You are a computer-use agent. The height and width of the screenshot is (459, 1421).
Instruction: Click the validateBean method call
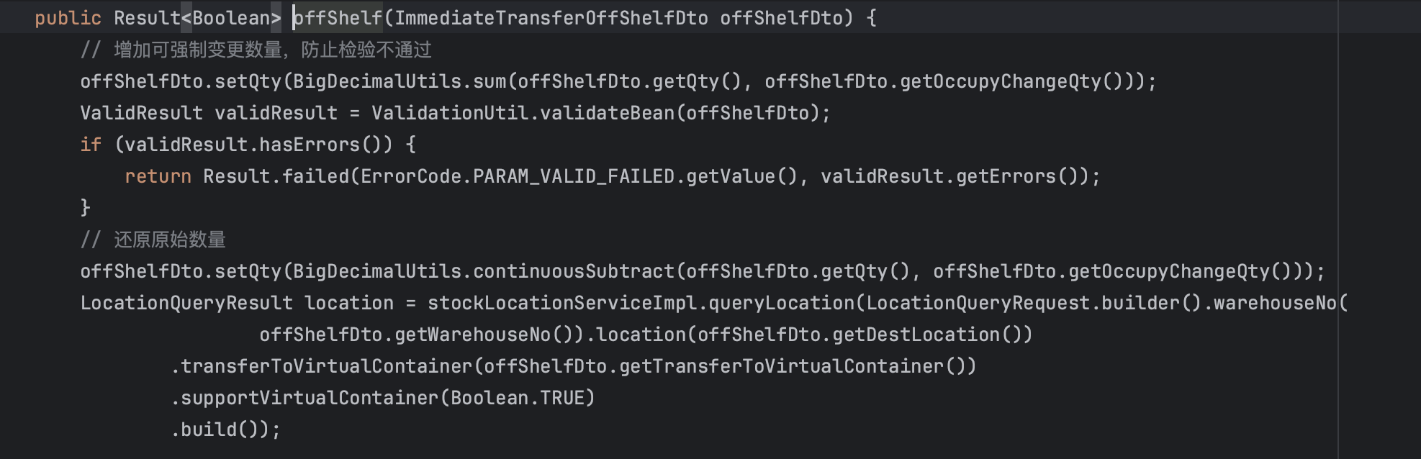pos(608,112)
